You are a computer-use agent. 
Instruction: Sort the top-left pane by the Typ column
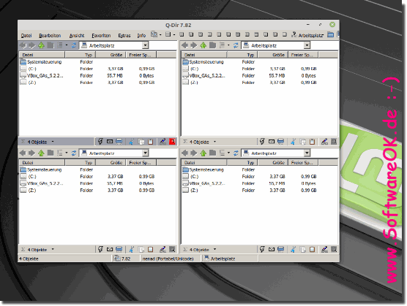click(81, 55)
